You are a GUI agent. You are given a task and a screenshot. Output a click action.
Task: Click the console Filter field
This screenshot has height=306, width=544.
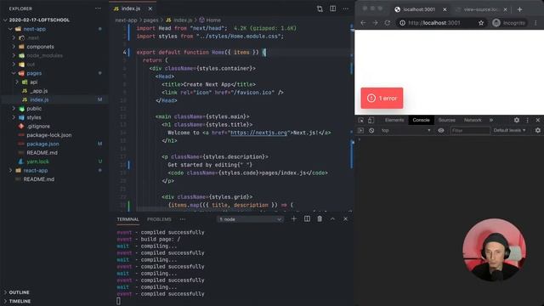click(x=470, y=130)
